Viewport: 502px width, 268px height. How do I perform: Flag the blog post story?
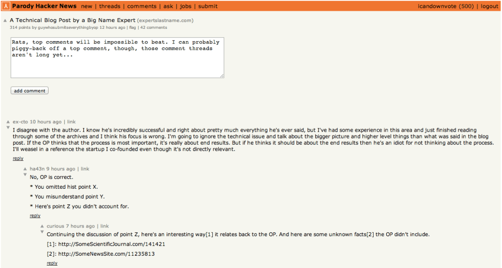tap(132, 28)
